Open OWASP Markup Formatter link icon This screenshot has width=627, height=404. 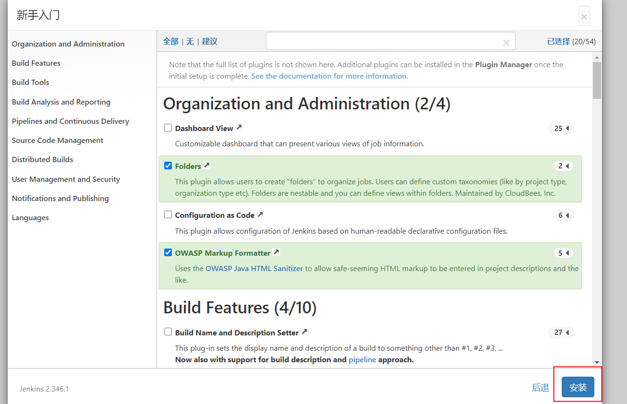[x=276, y=252]
